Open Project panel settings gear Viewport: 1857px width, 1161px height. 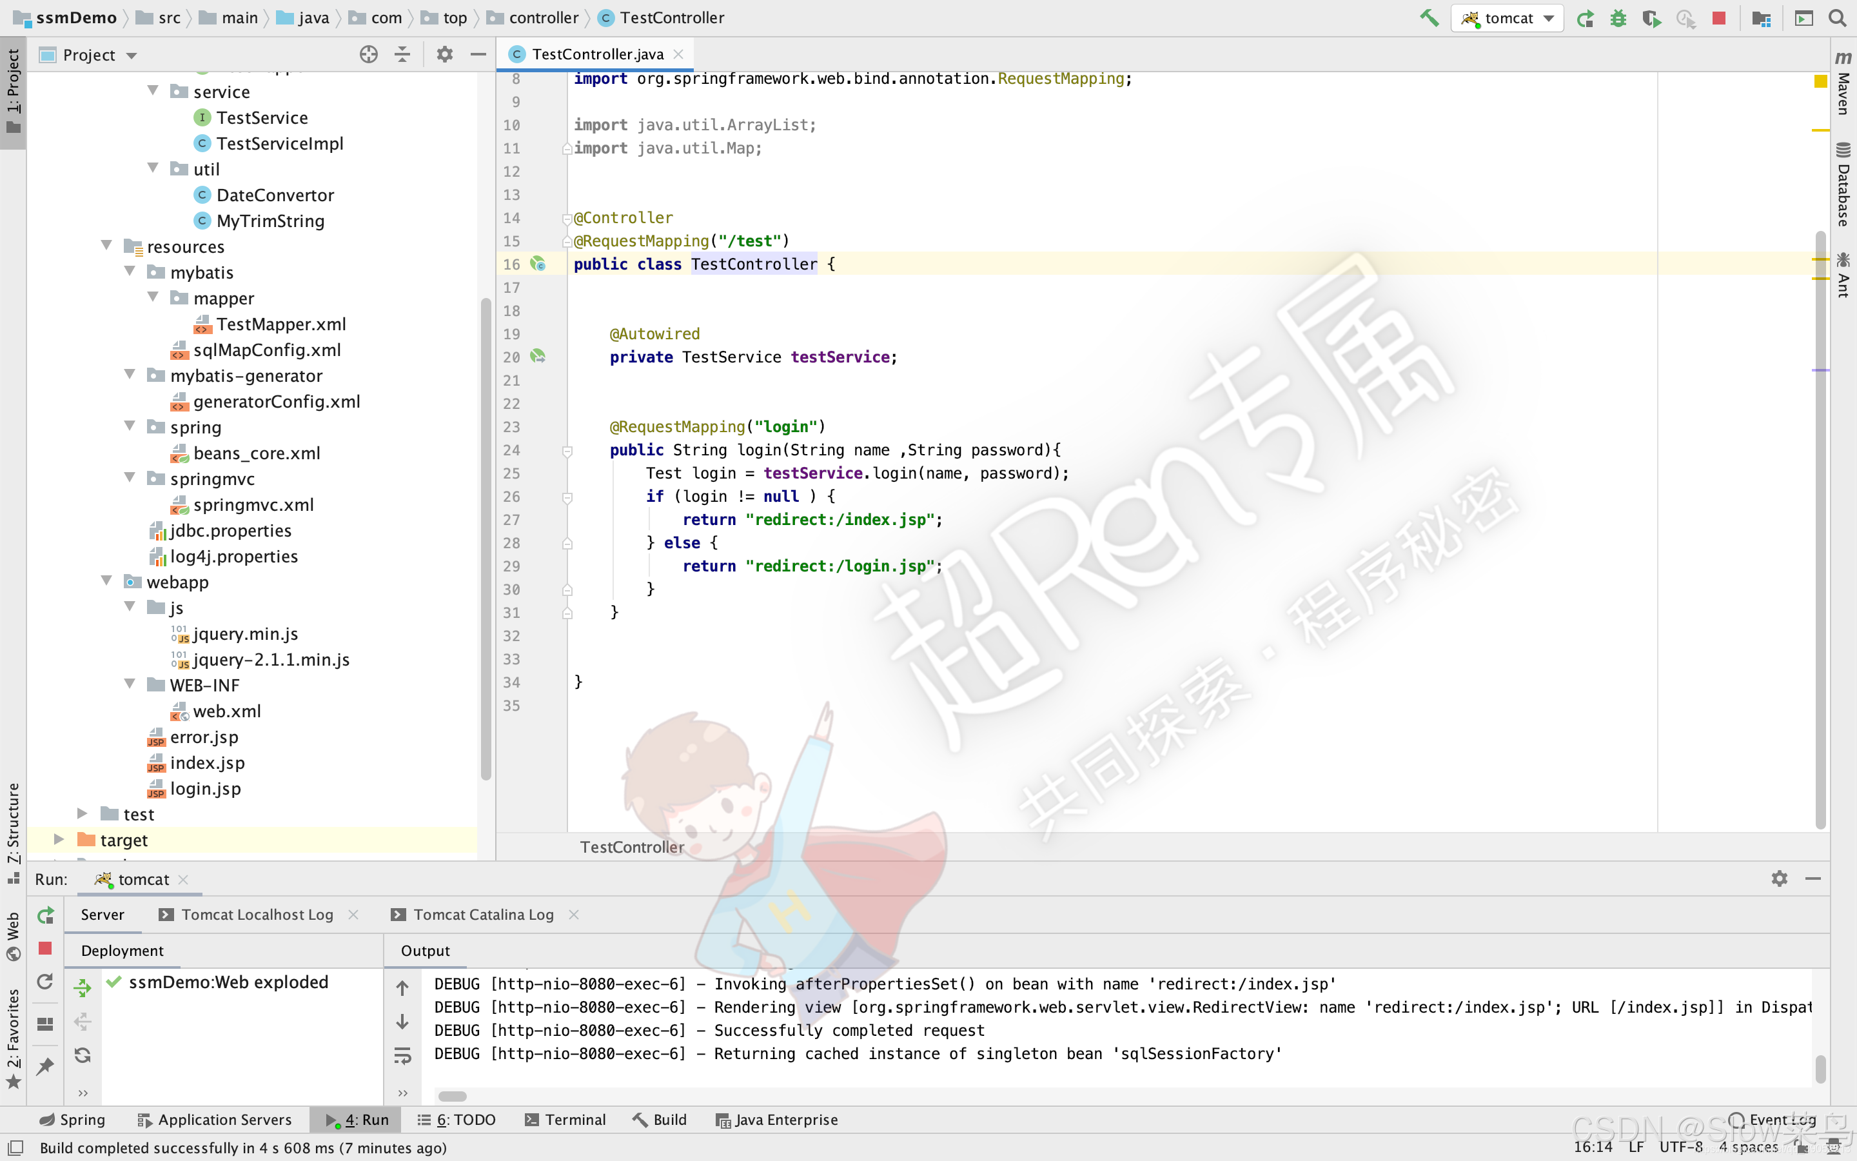point(444,55)
